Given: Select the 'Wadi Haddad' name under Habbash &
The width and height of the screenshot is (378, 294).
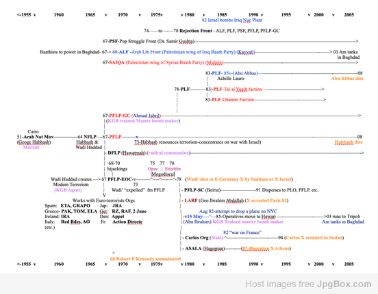Looking at the screenshot, I should pyautogui.click(x=89, y=148).
